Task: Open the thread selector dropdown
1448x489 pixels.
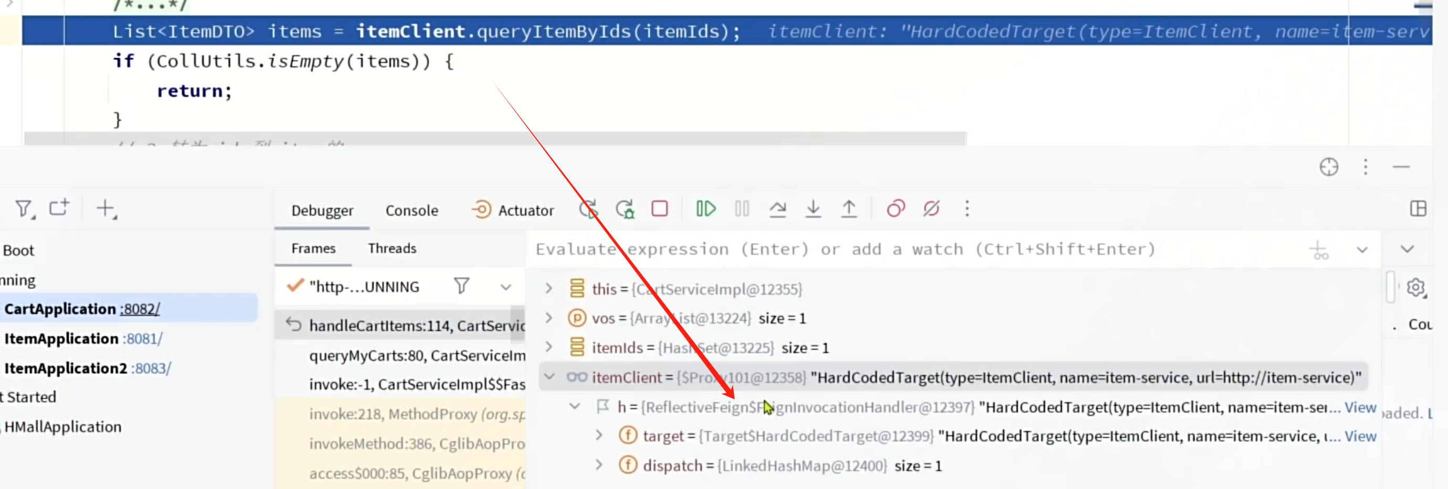Action: click(505, 287)
